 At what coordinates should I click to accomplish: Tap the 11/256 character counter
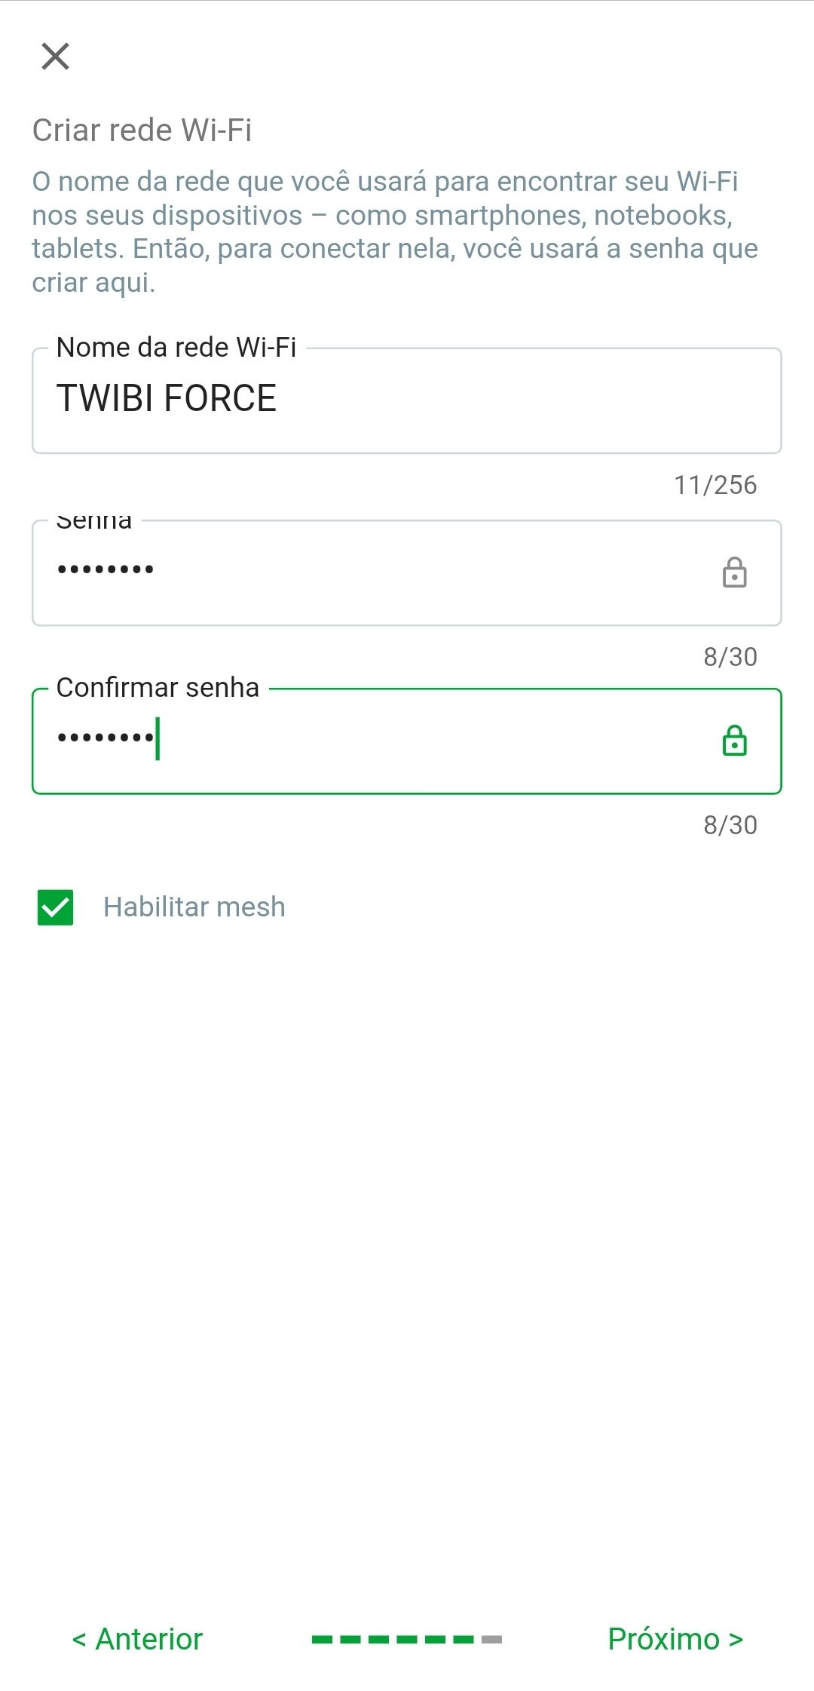pos(715,485)
